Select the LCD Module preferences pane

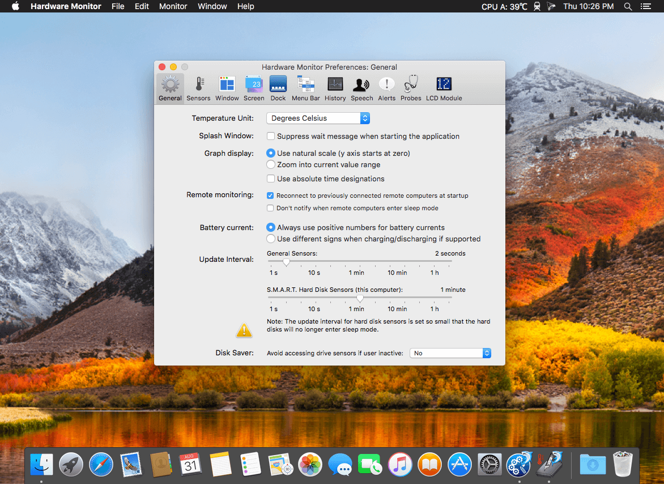point(444,88)
